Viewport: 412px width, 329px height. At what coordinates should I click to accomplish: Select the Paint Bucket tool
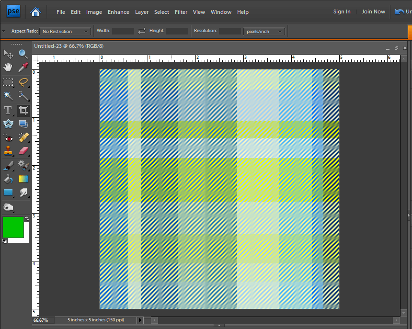point(8,179)
